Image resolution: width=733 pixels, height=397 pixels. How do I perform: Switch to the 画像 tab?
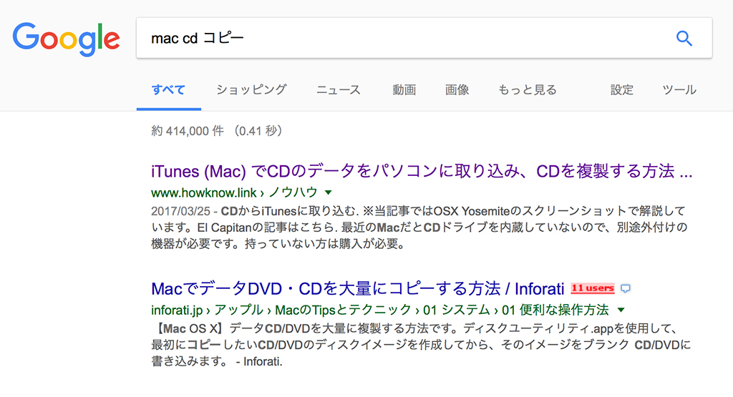coord(457,89)
